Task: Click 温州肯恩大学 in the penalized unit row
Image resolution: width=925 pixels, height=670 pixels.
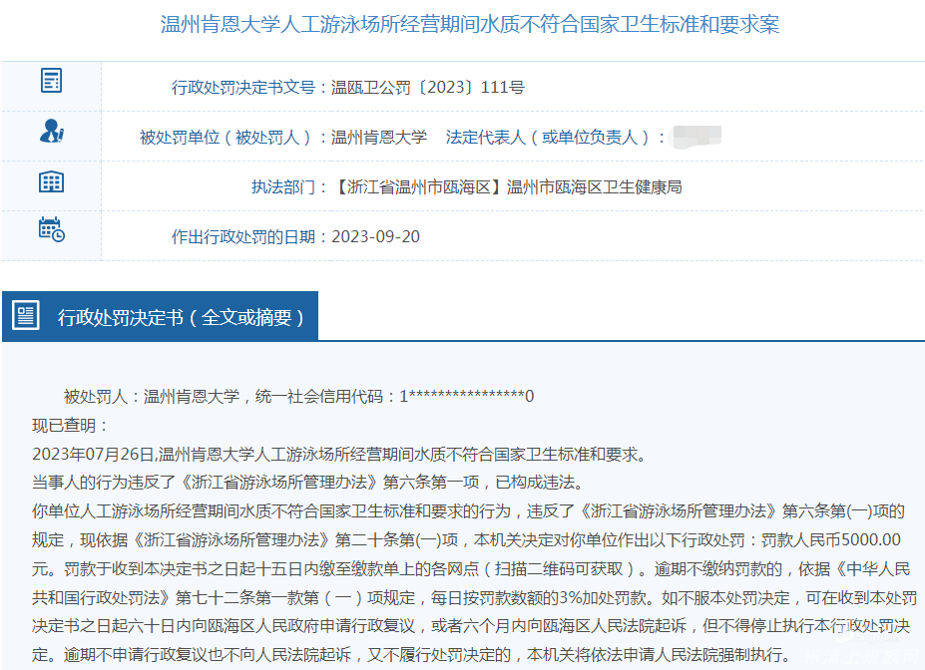Action: 379,138
